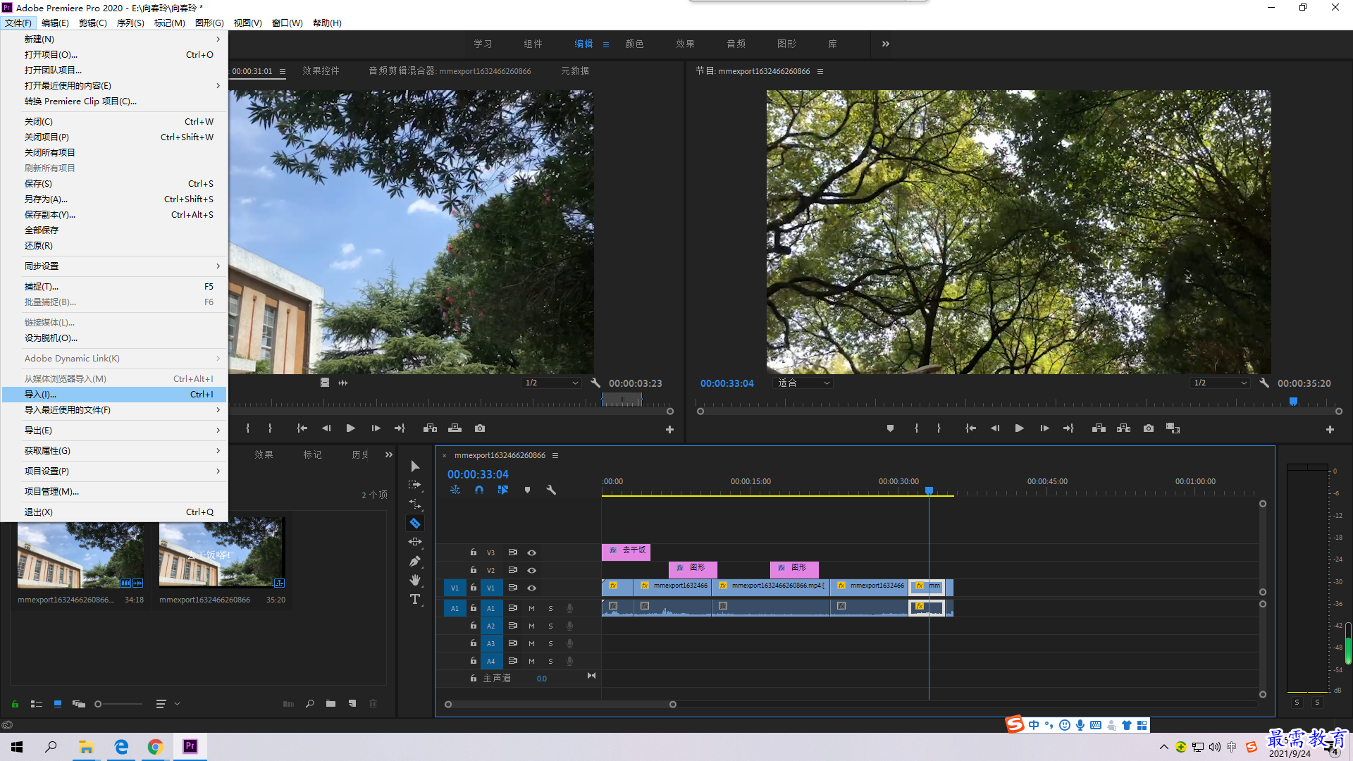Screen dimensions: 1353x761
Task: Click the source monitor Export Frame camera
Action: click(x=480, y=428)
